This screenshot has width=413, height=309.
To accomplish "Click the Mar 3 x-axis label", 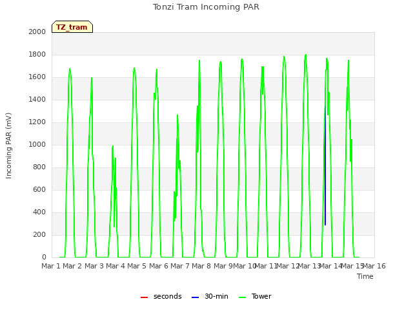I will [x=94, y=266].
